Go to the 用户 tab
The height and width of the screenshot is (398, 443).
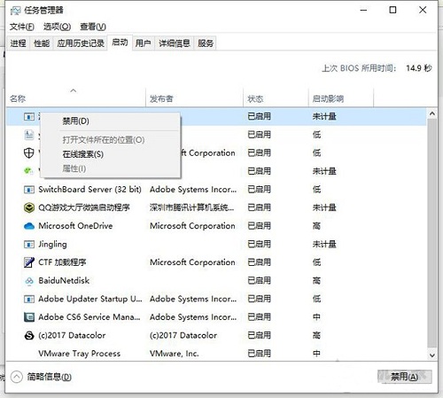click(x=144, y=43)
